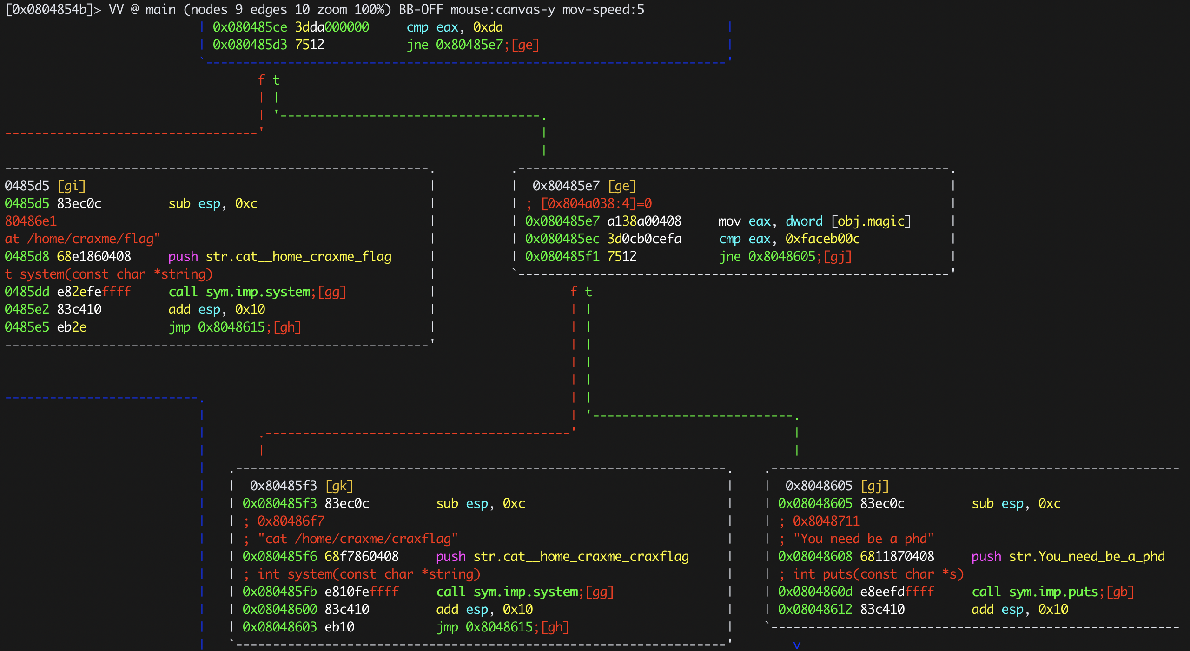Click 'call sym.imp.puts' instruction
Viewport: 1190px width, 651px height.
(1035, 592)
